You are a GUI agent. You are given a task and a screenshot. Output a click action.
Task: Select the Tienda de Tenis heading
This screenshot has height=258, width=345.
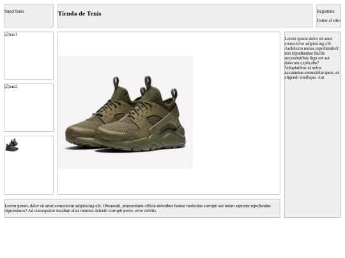coord(79,13)
